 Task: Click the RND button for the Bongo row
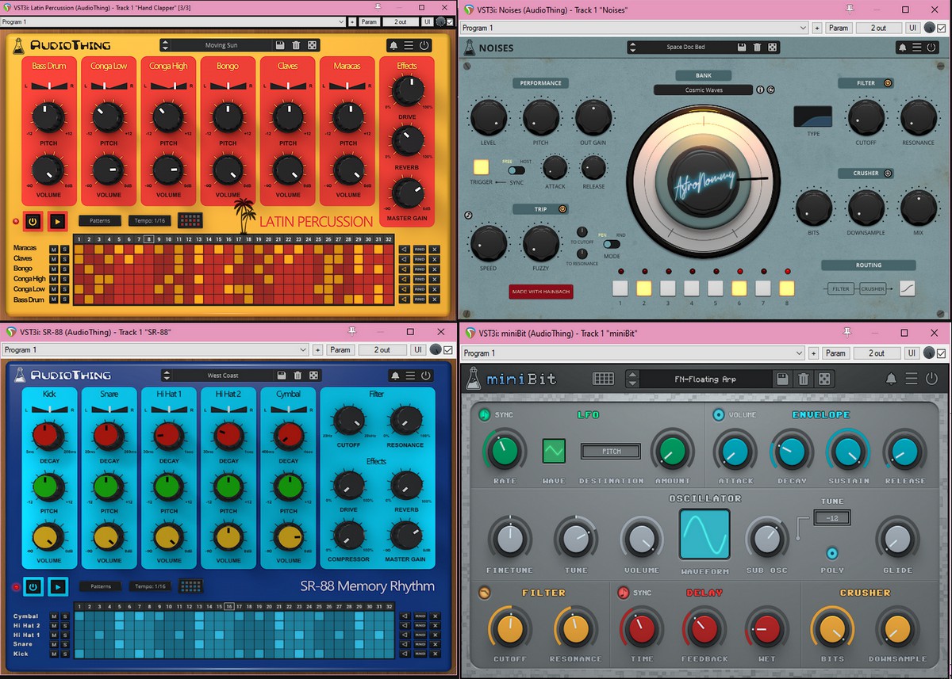(x=420, y=269)
